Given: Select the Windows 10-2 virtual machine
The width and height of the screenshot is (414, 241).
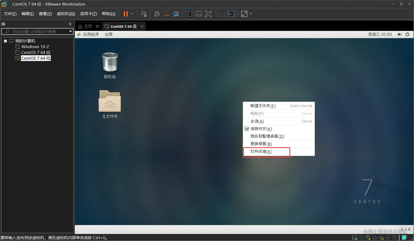Looking at the screenshot, I should tap(35, 47).
